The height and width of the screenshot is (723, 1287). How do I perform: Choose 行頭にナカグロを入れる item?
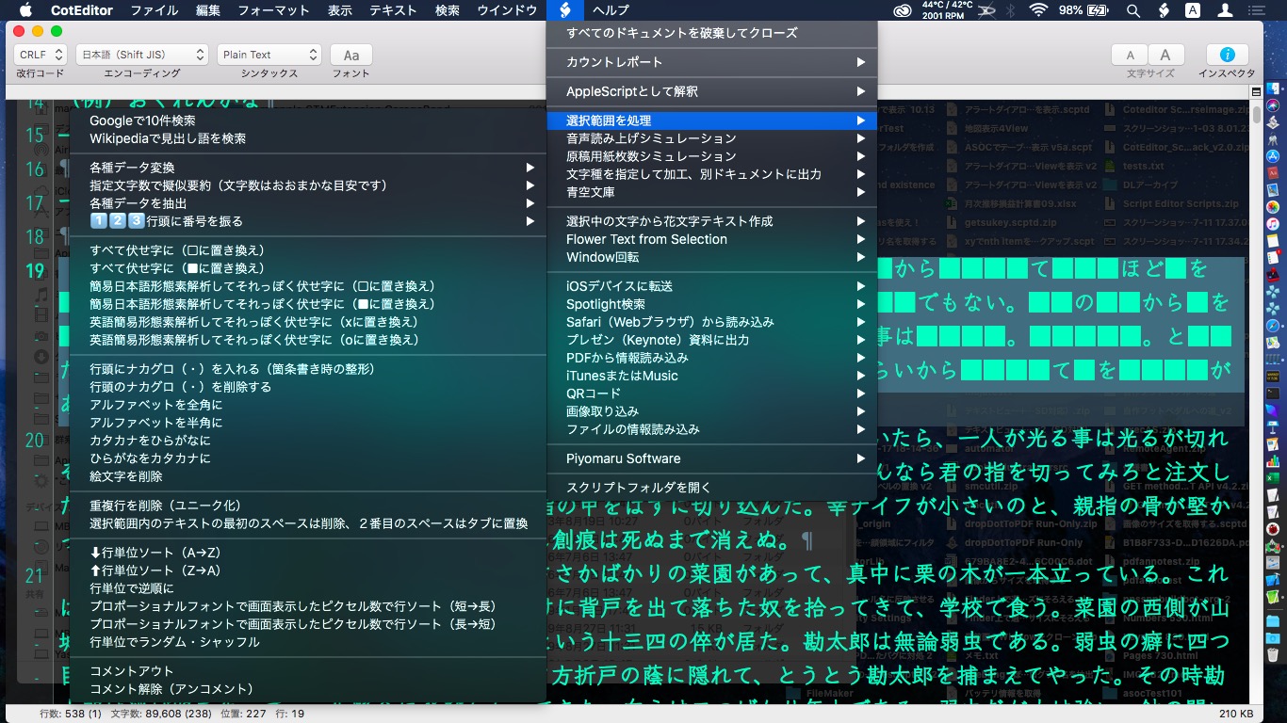pyautogui.click(x=308, y=369)
